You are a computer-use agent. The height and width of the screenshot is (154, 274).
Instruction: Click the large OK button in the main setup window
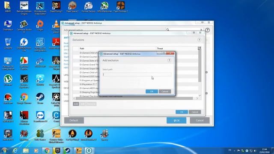[x=176, y=120]
